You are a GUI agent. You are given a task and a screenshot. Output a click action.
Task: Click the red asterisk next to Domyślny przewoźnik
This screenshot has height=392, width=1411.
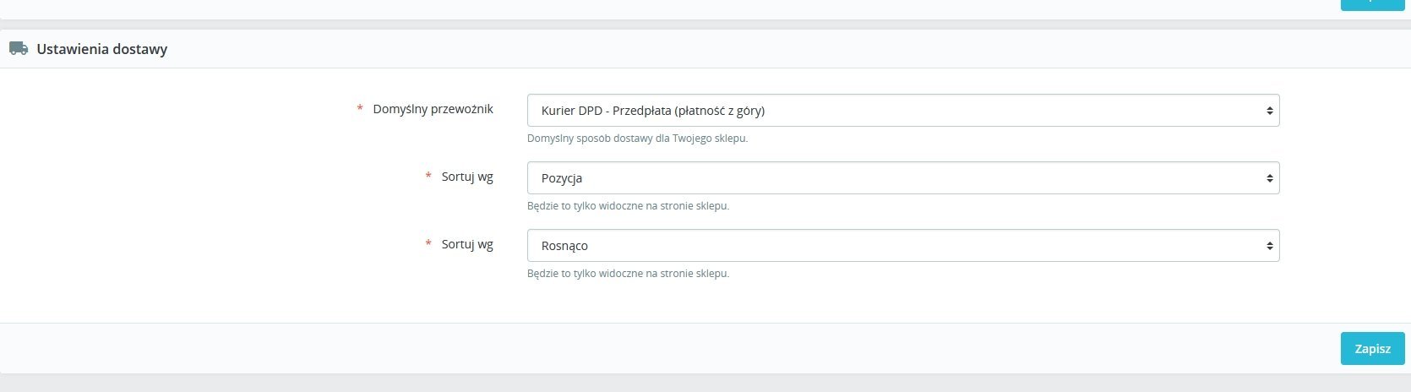coord(361,109)
